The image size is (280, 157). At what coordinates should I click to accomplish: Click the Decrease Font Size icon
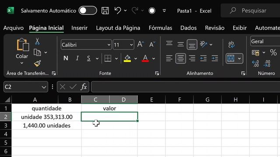tap(152, 44)
